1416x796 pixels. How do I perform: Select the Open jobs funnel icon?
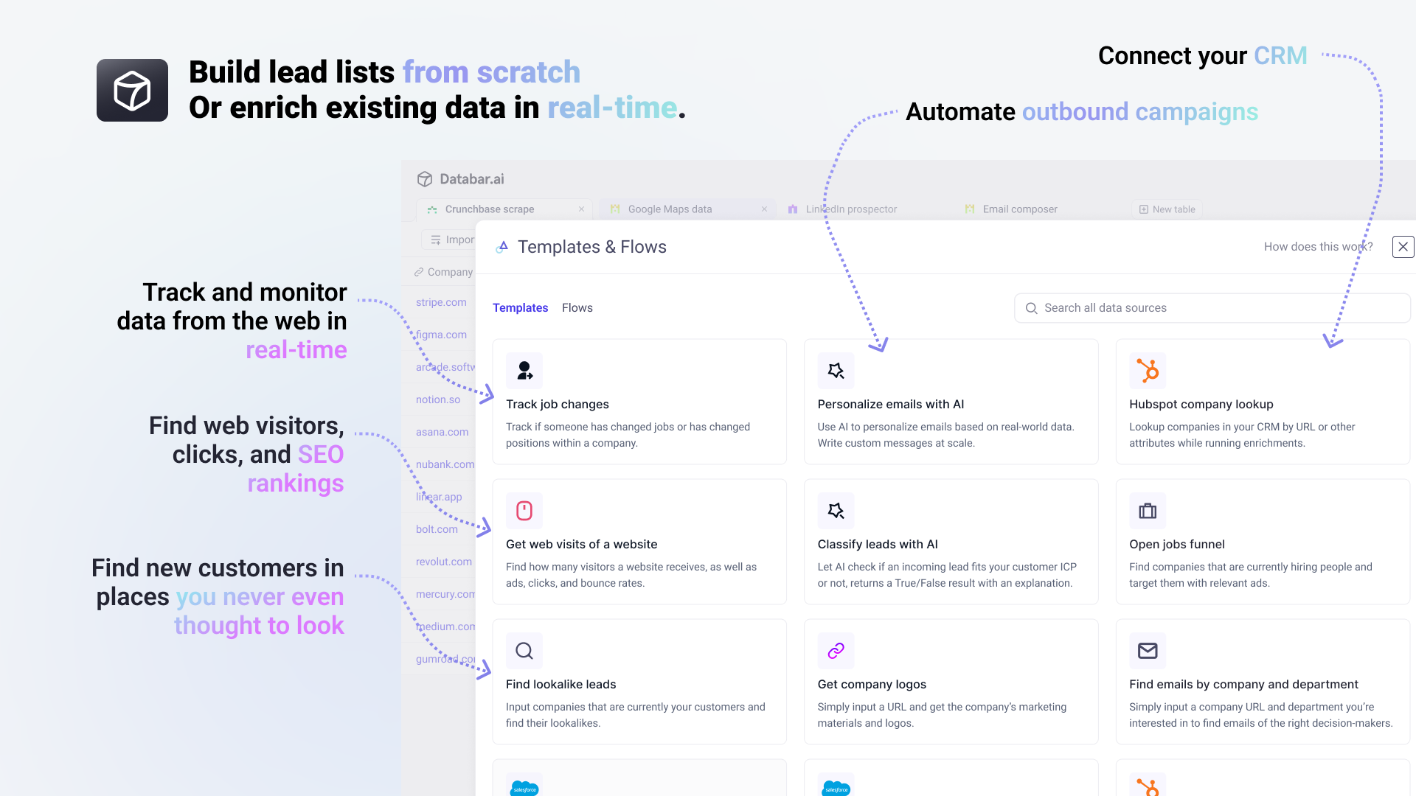[1147, 509]
